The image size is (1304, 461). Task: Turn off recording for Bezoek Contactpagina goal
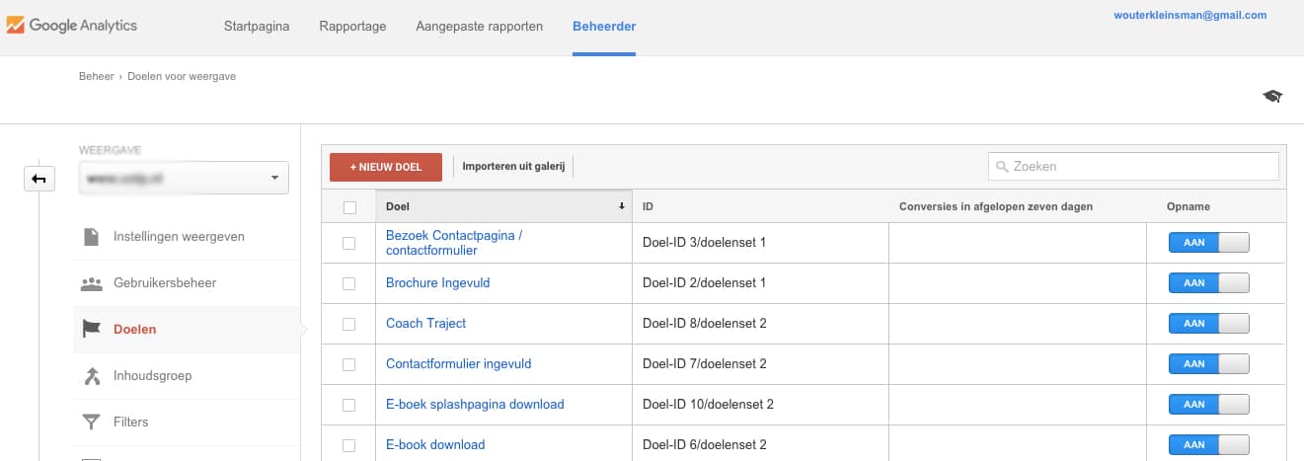coord(1208,243)
